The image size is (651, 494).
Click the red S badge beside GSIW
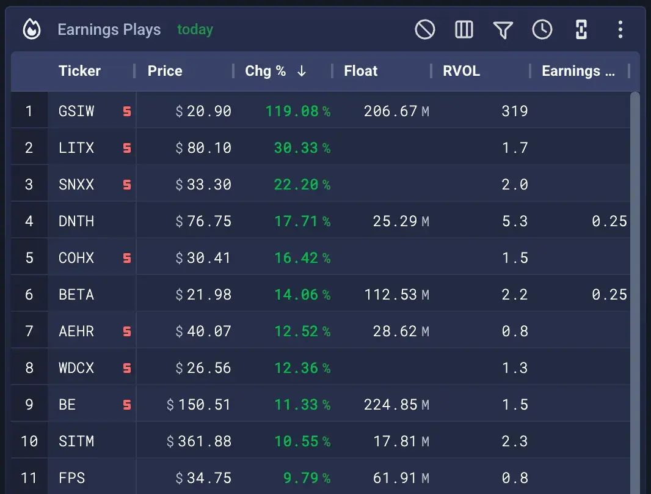pyautogui.click(x=126, y=111)
